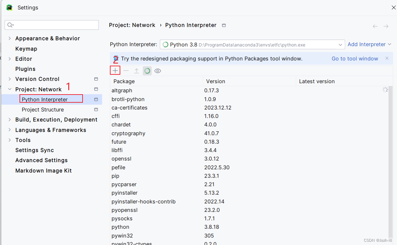397x245 pixels.
Task: Toggle the show early releases eye icon
Action: pos(158,71)
